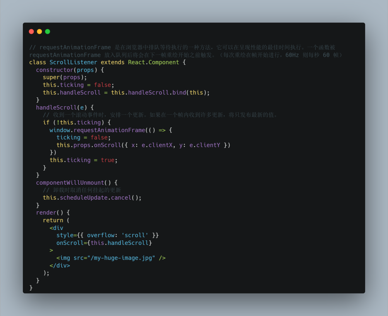The height and width of the screenshot is (316, 388).
Task: Click the '<img src="/my-huge-image.jpg" />' line
Action: point(111,258)
